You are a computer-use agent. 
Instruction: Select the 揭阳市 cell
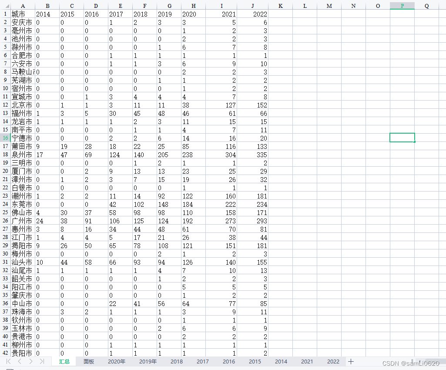tap(23, 246)
